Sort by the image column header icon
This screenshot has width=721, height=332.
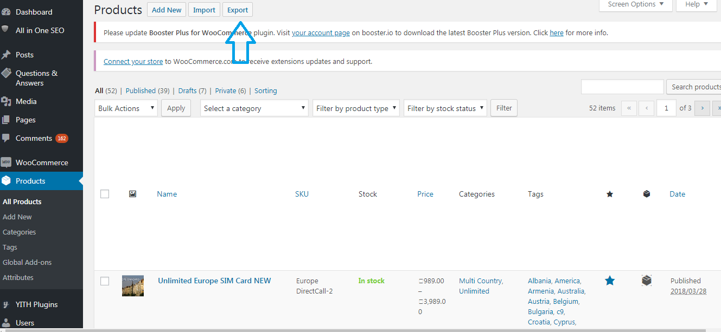[132, 194]
